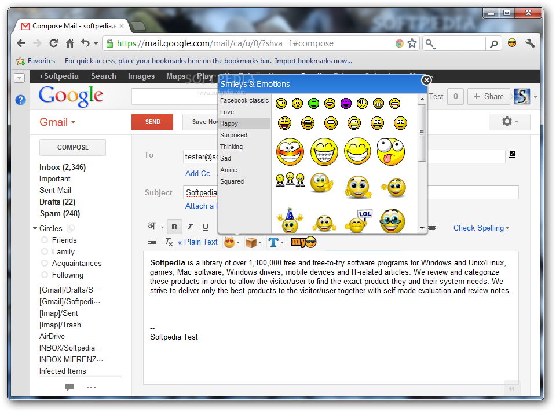
Task: Click the search magnifier button in toolbar
Action: click(x=493, y=43)
